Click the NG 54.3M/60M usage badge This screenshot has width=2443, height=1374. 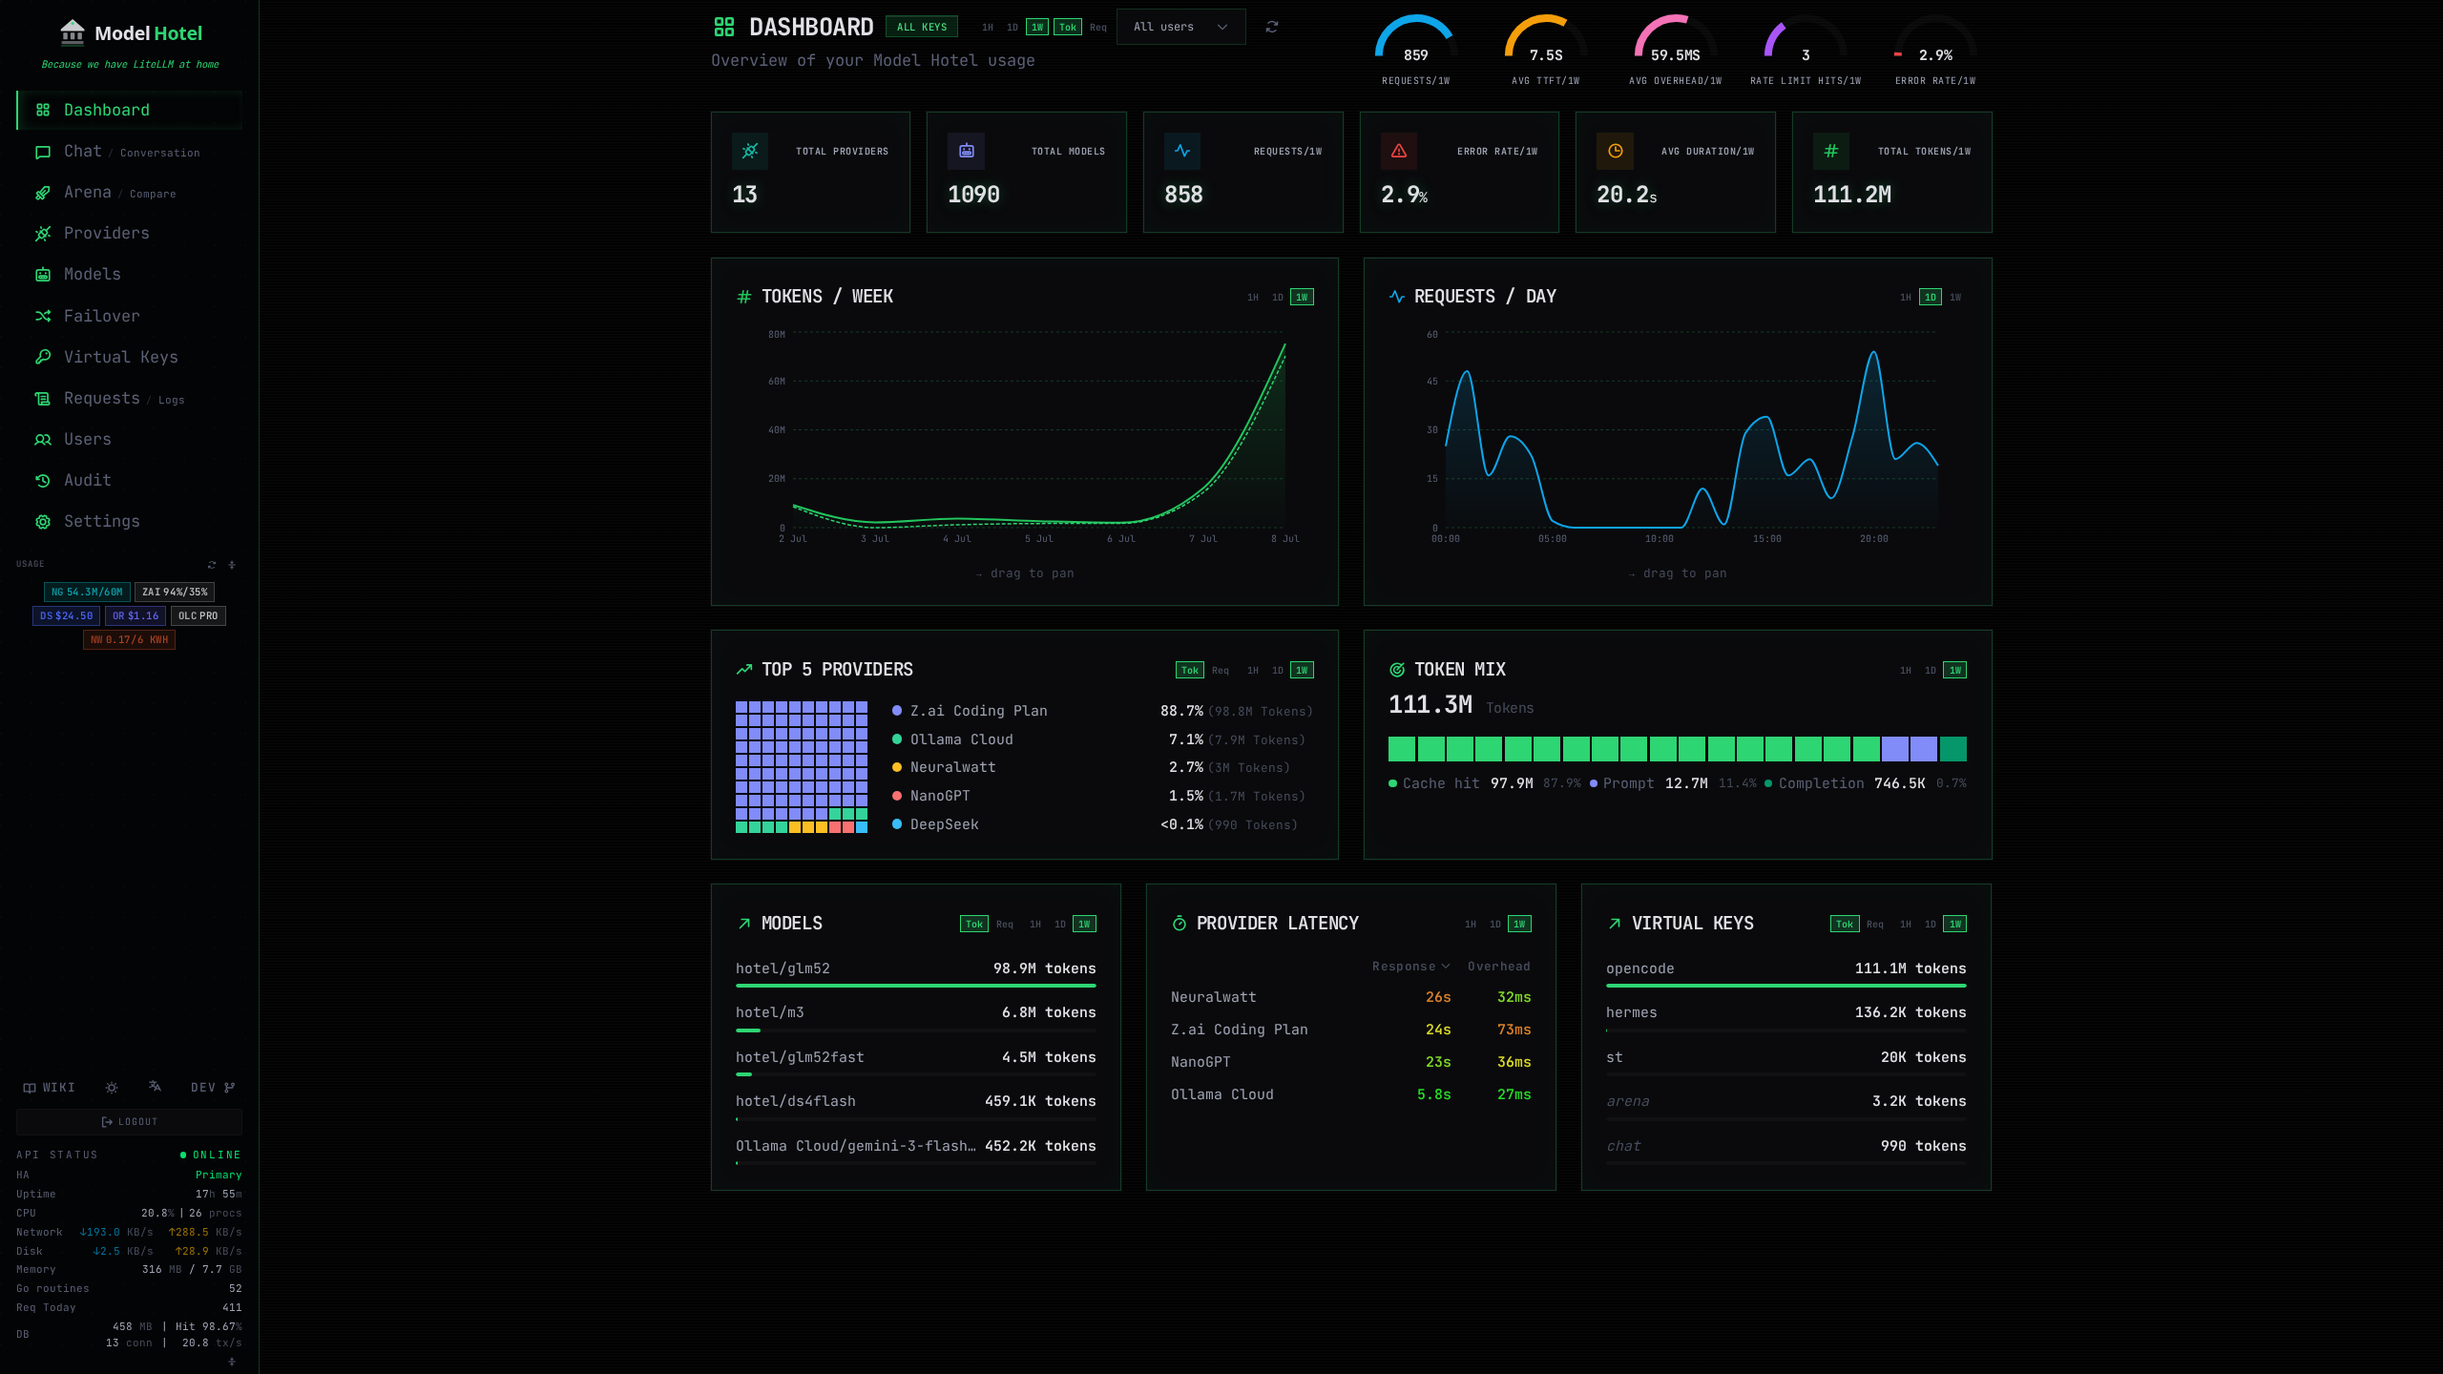(87, 592)
